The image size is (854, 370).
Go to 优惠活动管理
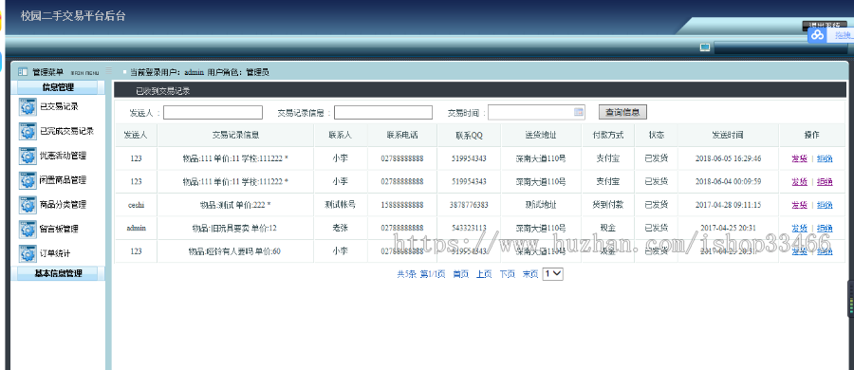[x=63, y=156]
